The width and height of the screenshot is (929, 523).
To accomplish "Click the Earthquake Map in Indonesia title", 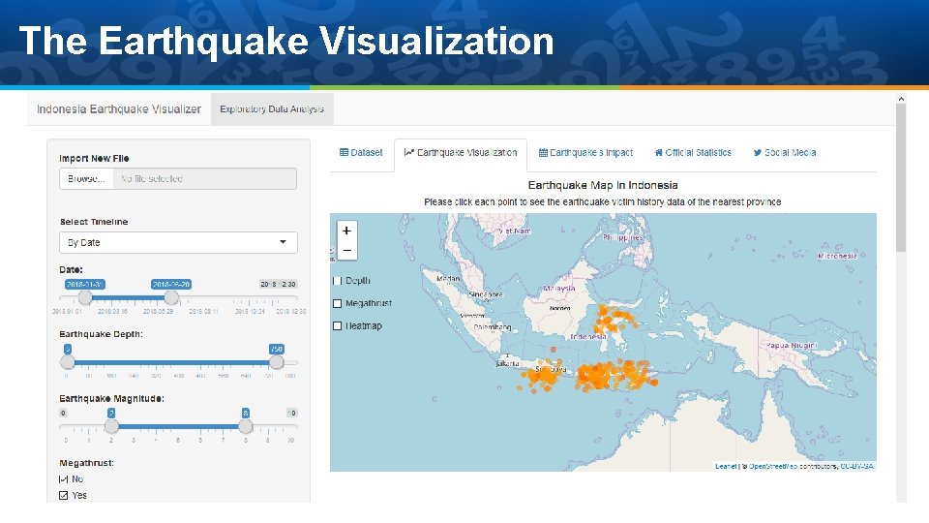I will click(603, 185).
